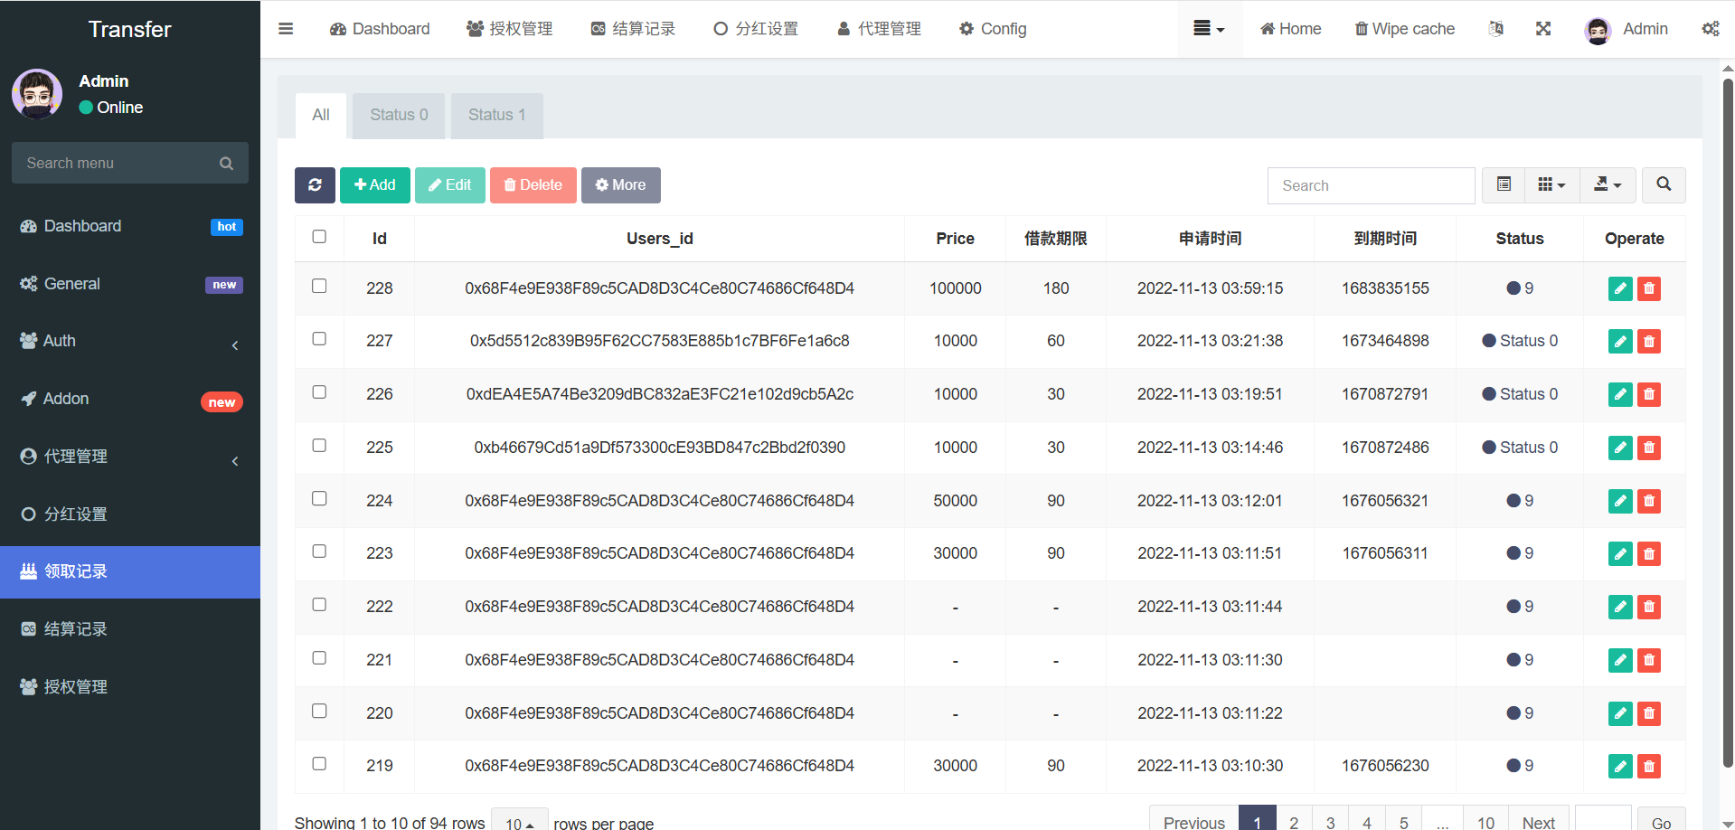Select checkbox for row 222
Screen dimensions: 1735x830
click(319, 605)
